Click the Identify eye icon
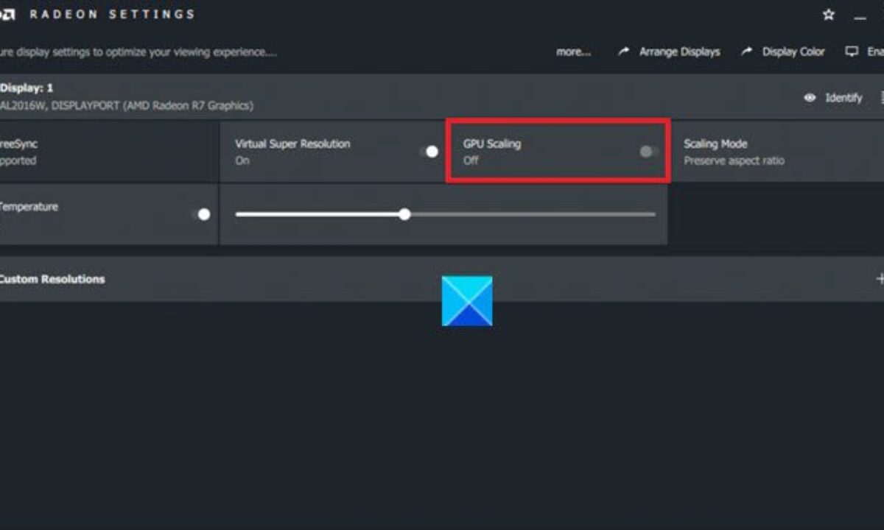 tap(810, 98)
